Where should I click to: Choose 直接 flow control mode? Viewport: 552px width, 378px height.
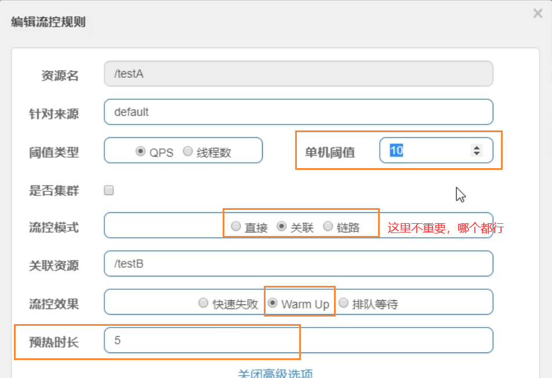[x=236, y=226]
